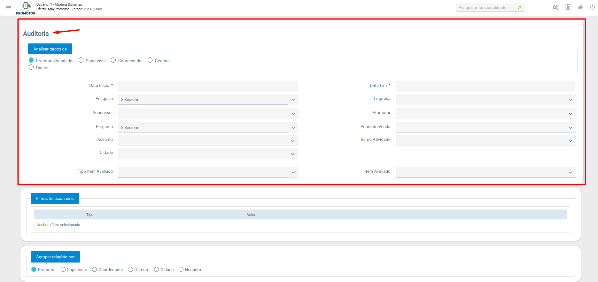Click the search magnifier icon
This screenshot has width=598, height=282.
point(520,7)
